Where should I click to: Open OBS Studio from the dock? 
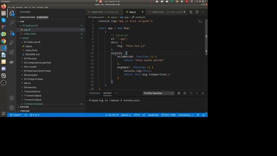[3, 83]
